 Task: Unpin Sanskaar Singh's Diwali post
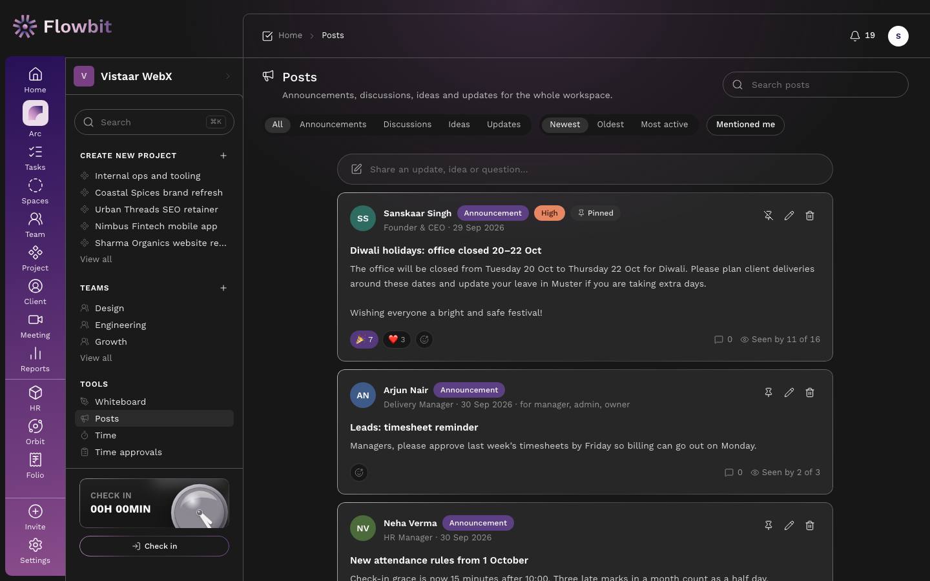click(769, 216)
